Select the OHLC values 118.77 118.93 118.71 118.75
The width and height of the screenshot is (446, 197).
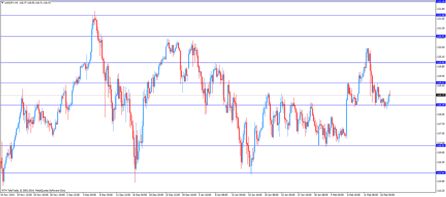35,3
